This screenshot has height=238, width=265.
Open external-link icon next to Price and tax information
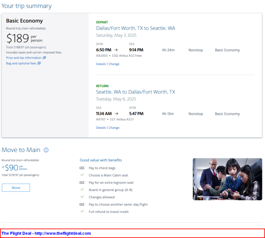coord(44,58)
